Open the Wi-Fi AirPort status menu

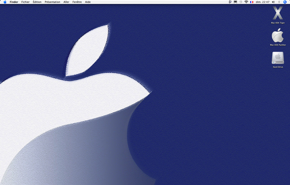(x=246, y=2)
